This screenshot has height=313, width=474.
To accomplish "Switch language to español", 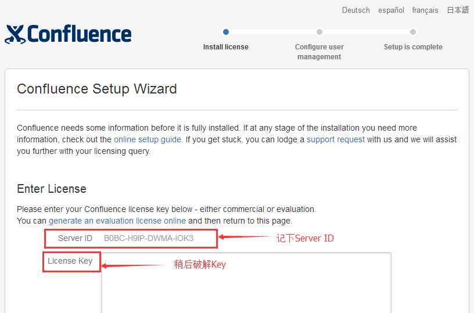I will click(391, 10).
